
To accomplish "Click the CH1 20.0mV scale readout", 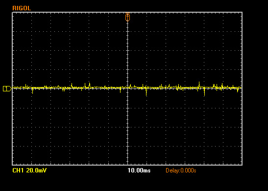I will pos(29,170).
